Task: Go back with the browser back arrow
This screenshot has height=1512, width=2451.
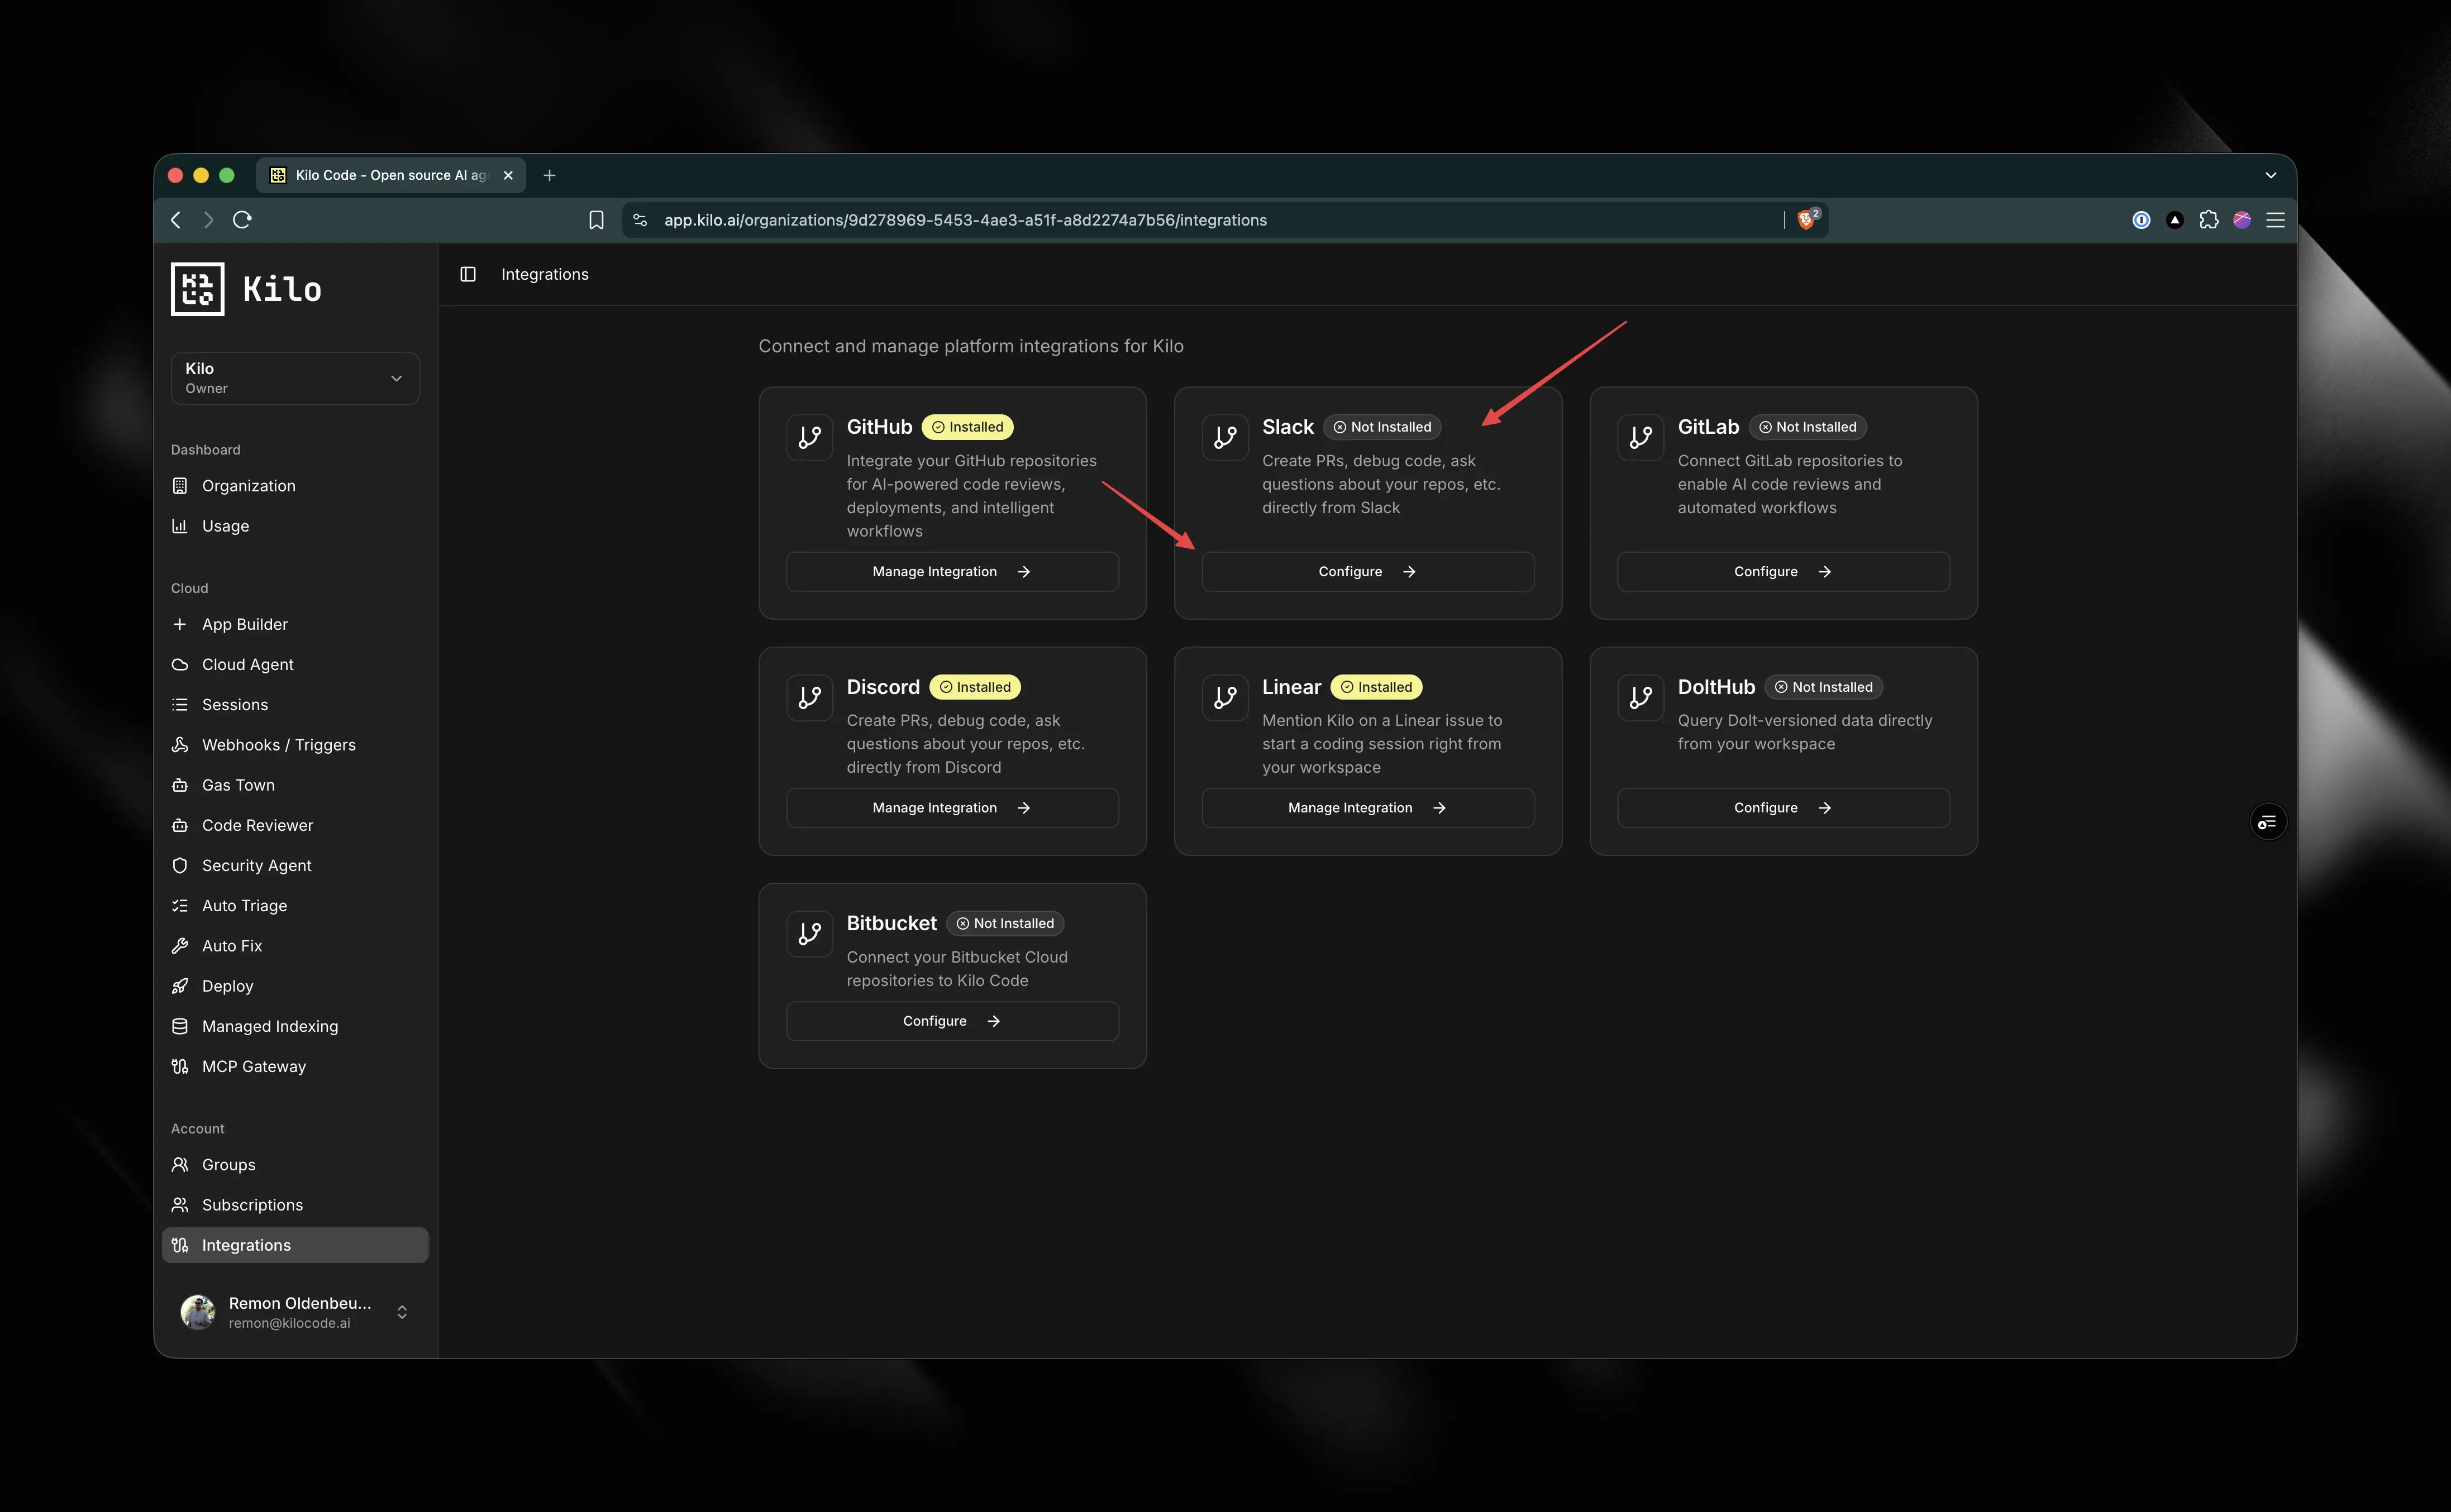Action: [176, 220]
